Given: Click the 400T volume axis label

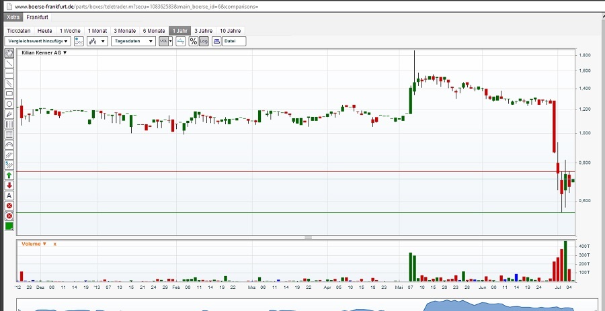Looking at the screenshot, I should 585,247.
